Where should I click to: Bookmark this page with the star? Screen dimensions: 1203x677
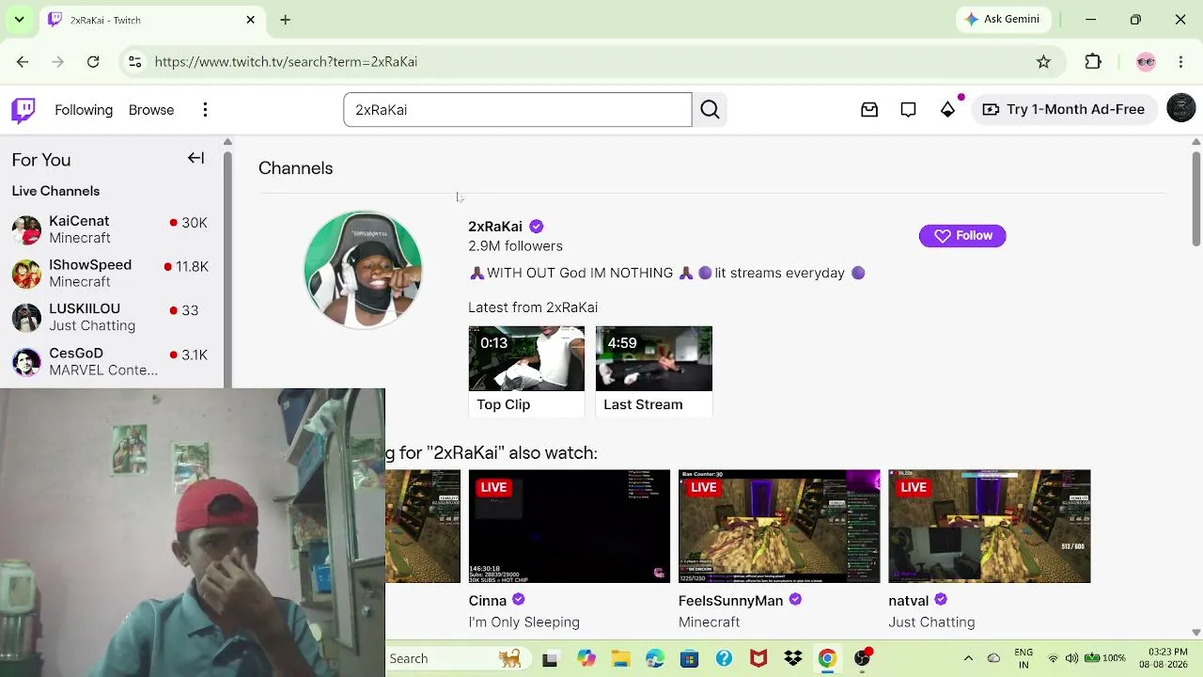coord(1043,62)
